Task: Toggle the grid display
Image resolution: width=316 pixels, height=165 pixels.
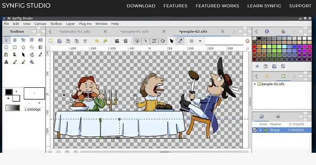Action: coord(191,41)
